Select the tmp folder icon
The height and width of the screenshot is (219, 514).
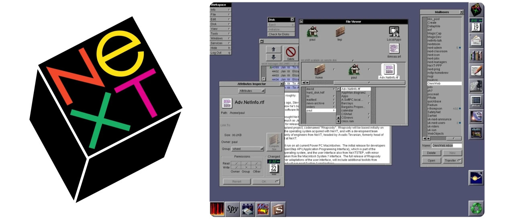(340, 32)
